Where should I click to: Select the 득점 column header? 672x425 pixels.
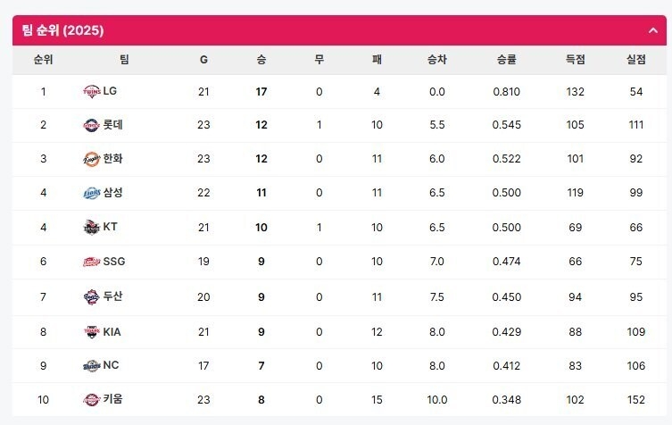pyautogui.click(x=575, y=59)
